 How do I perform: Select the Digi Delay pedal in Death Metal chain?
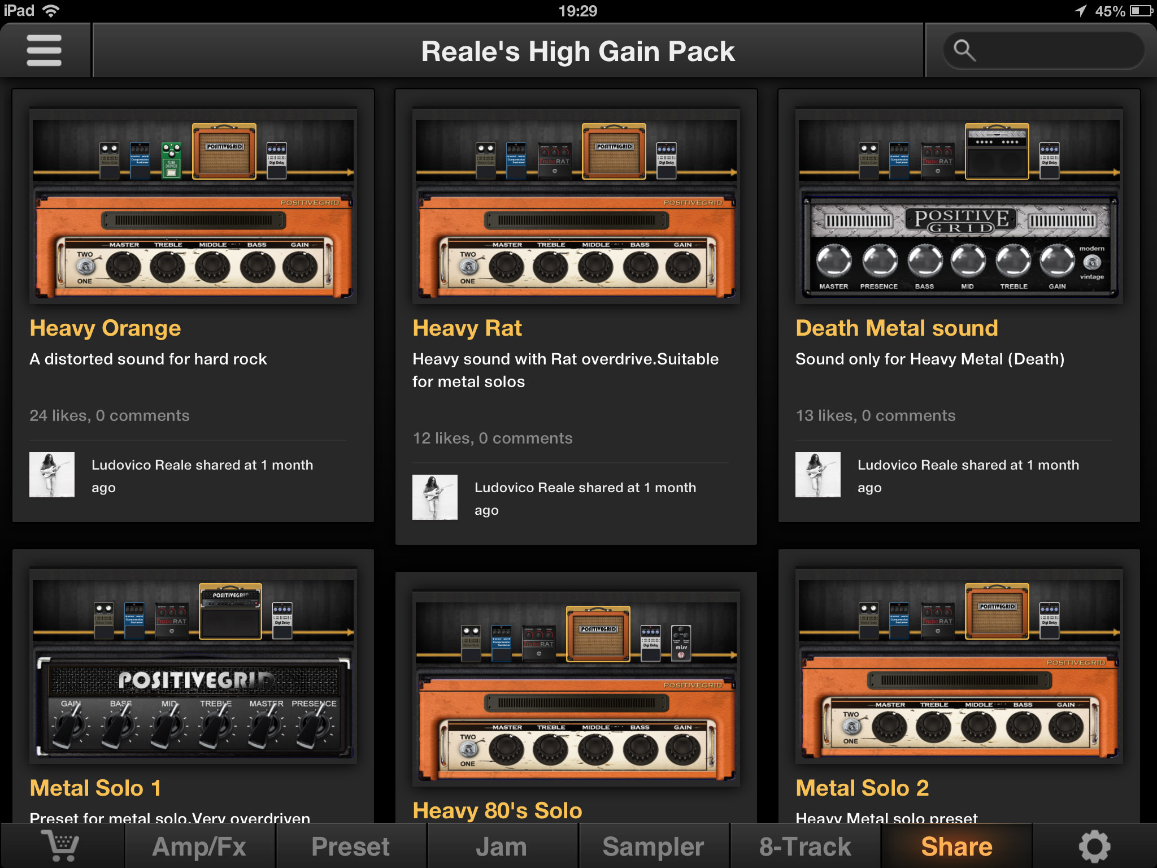pos(1049,161)
